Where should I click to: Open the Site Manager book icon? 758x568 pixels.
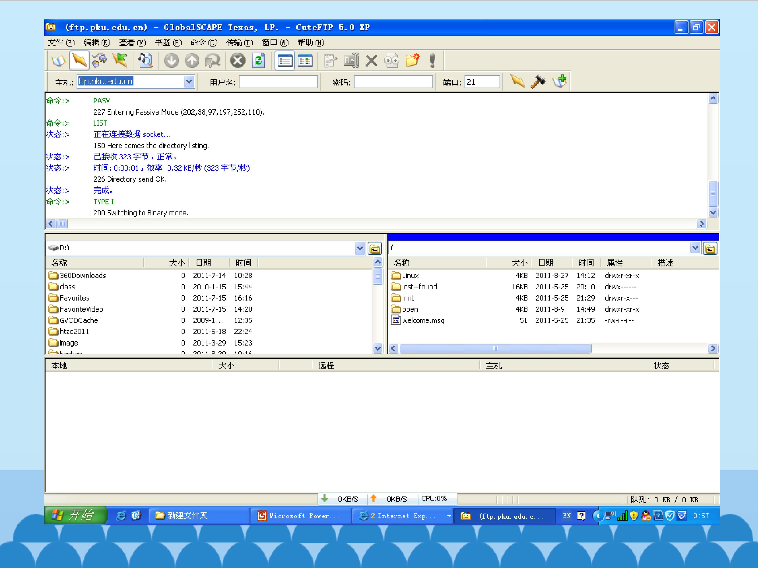click(59, 60)
